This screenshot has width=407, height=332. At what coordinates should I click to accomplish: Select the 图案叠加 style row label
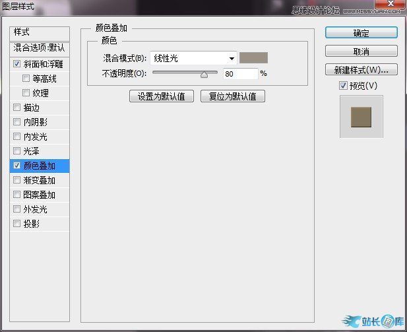(x=39, y=195)
